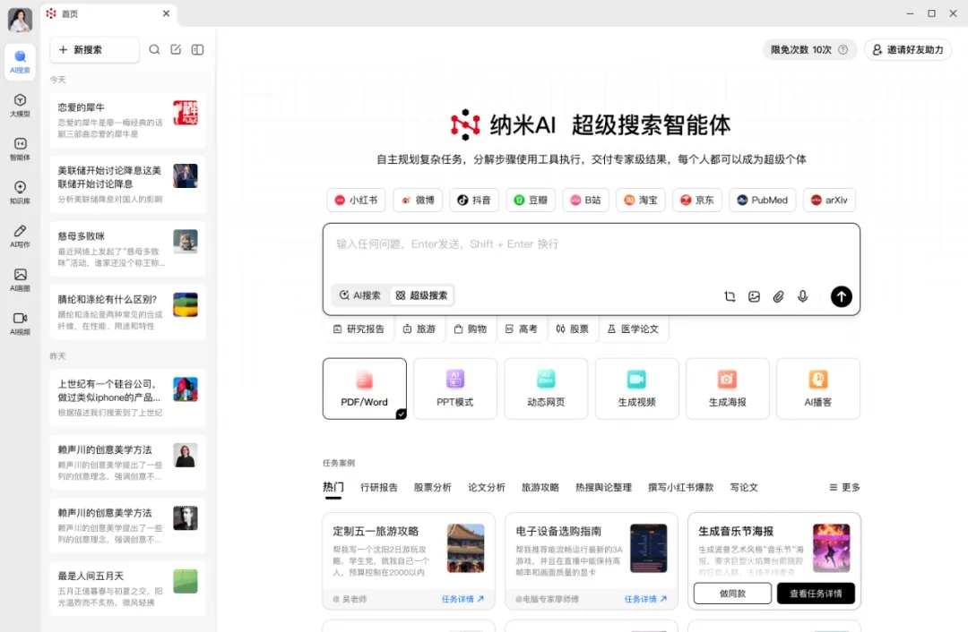
Task: Open 大模型 in the sidebar
Action: click(x=20, y=106)
